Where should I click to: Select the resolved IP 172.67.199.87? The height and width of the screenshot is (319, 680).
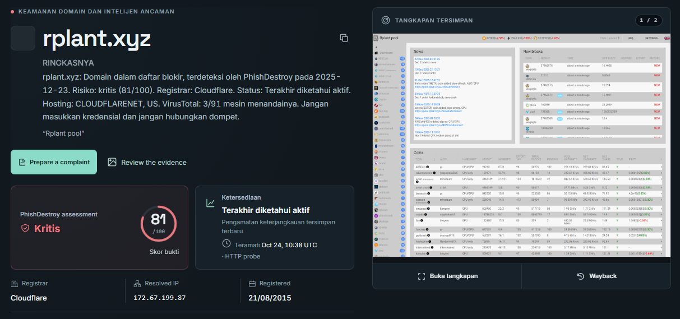tap(159, 298)
